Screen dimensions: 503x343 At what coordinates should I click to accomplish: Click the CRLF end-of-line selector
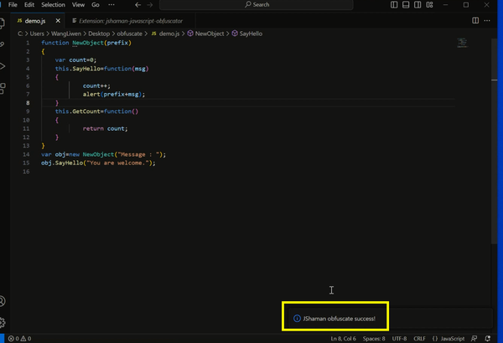click(419, 339)
